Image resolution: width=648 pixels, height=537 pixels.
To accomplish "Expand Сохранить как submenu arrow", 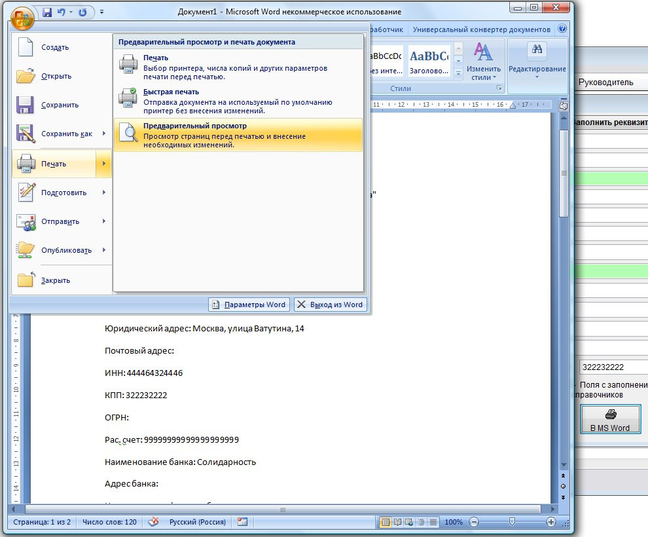I will 103,134.
